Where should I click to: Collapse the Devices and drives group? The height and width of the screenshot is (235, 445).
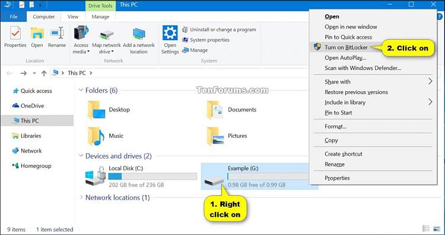click(x=81, y=156)
